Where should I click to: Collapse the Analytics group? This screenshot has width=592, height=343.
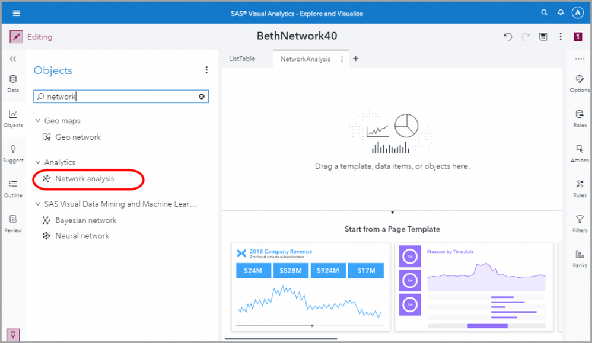pos(38,162)
